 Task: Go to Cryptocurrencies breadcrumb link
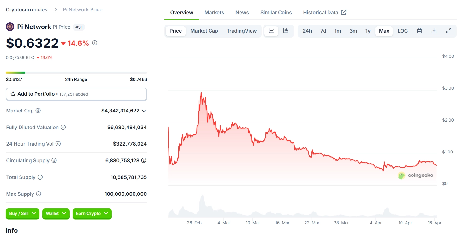point(27,10)
